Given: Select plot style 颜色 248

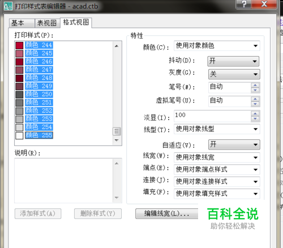Looking at the screenshot, I should 39,78.
